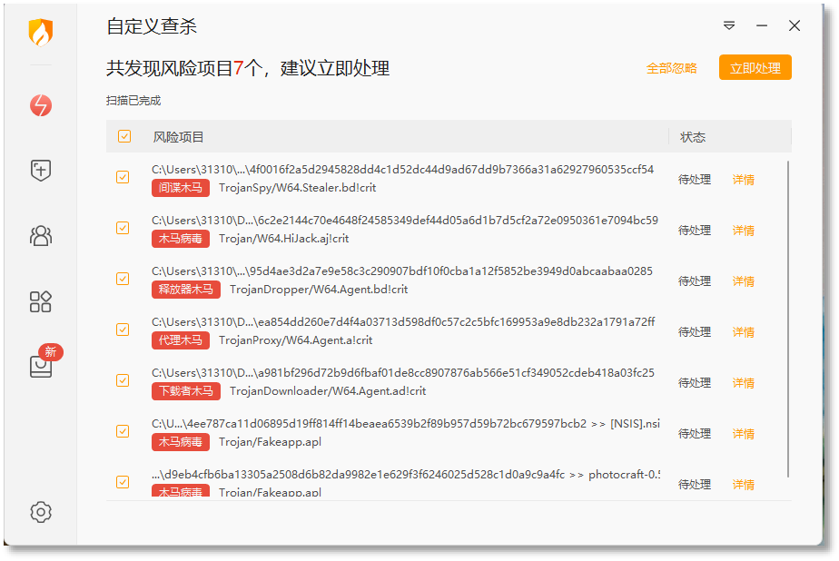Image resolution: width=839 pixels, height=561 pixels.
Task: Toggle the select-all 风险项目 checkbox
Action: [x=124, y=136]
